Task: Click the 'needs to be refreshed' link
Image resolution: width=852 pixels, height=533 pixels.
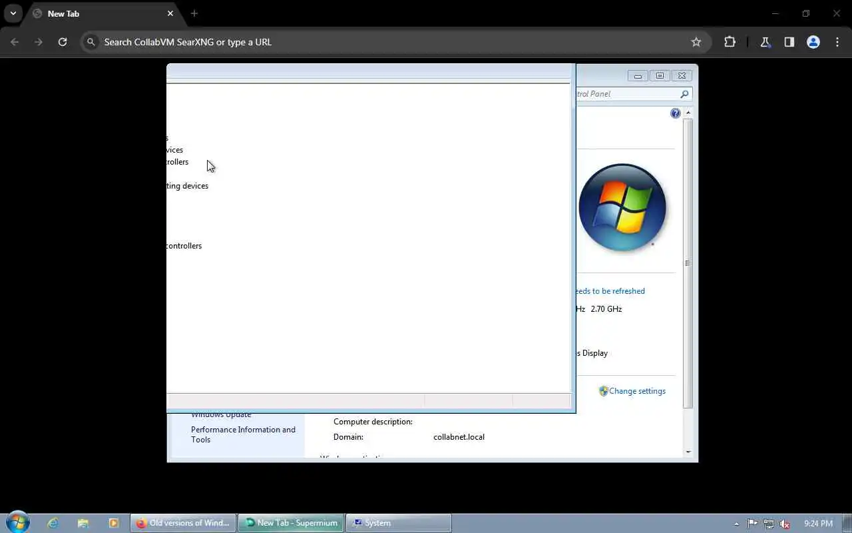Action: pyautogui.click(x=610, y=291)
